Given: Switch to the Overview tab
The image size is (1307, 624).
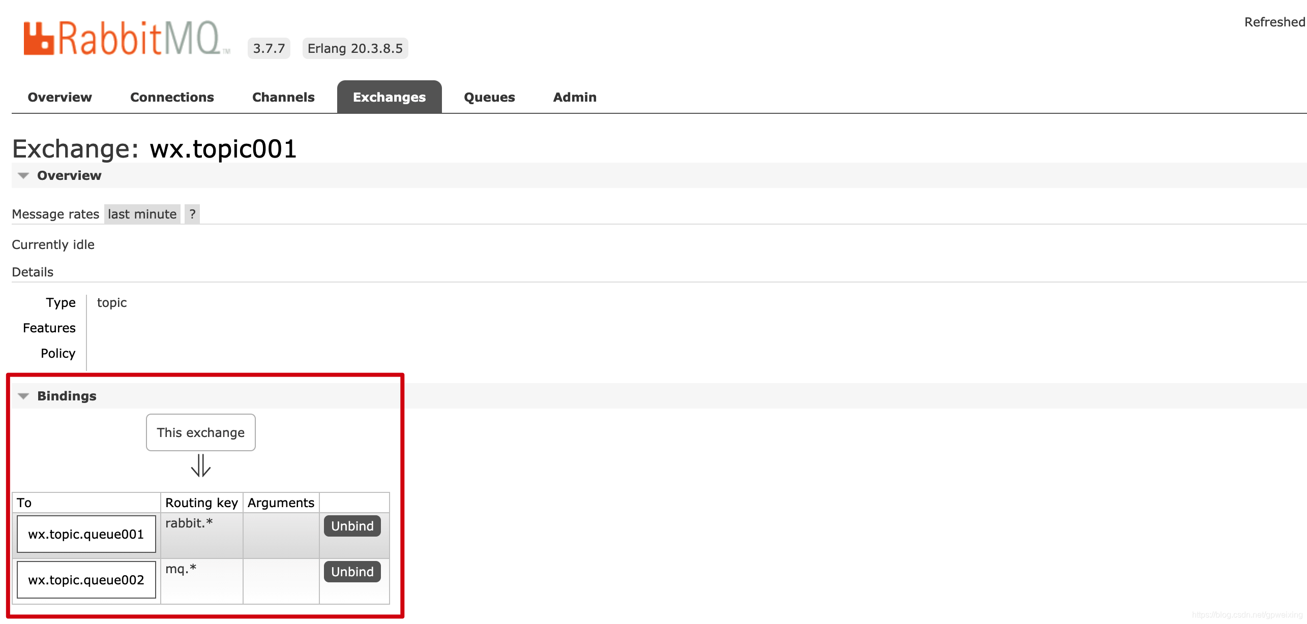Looking at the screenshot, I should pyautogui.click(x=60, y=98).
